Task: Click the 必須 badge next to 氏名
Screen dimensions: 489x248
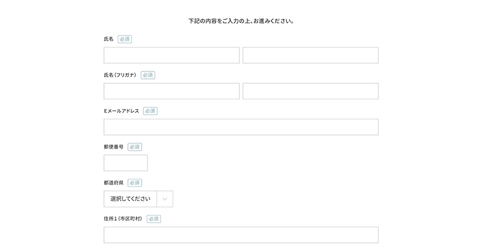Action: point(125,39)
